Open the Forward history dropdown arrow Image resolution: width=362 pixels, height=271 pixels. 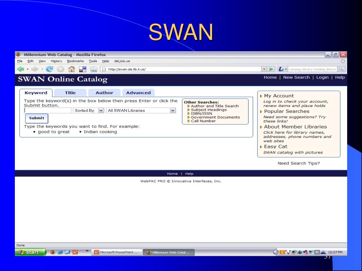point(42,69)
